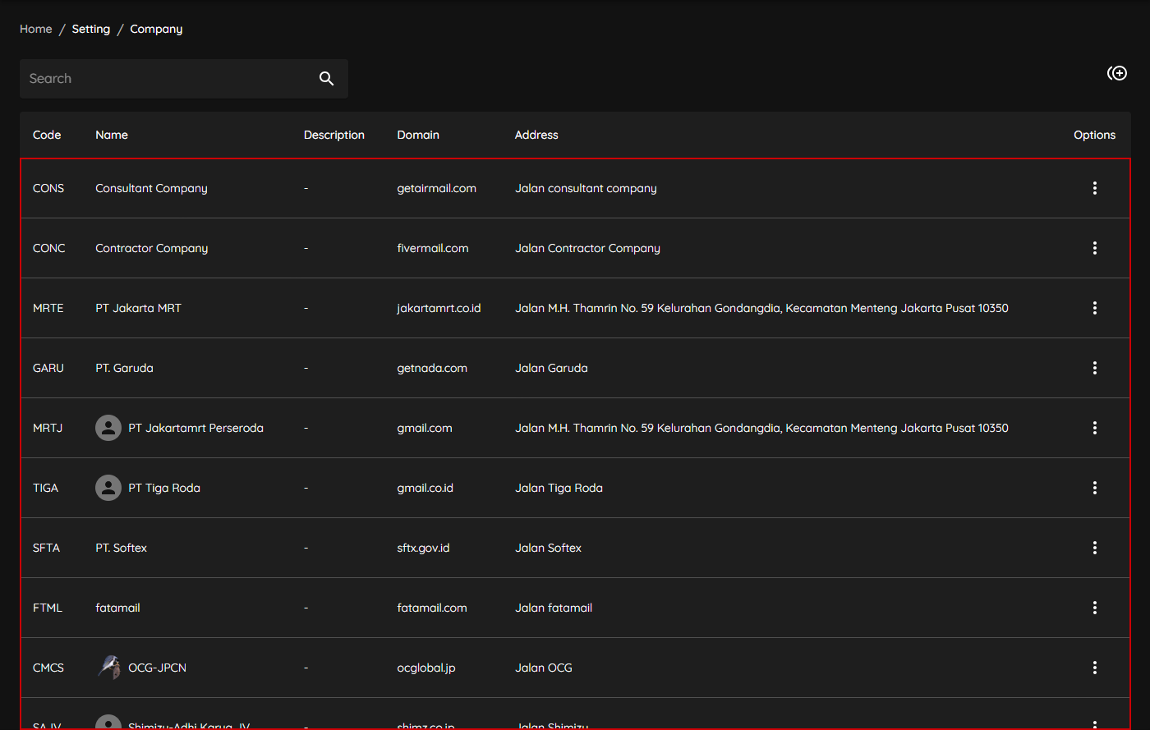Open three-dot menu for fatamail row
Image resolution: width=1150 pixels, height=730 pixels.
tap(1094, 608)
